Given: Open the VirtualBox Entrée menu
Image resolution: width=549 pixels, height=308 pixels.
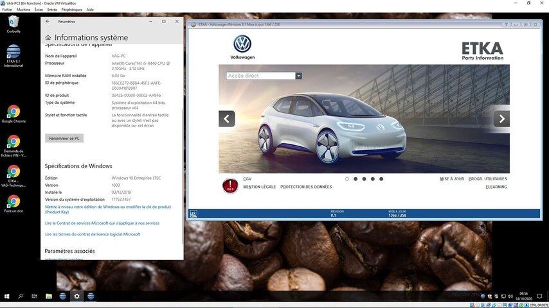Looking at the screenshot, I should [x=52, y=10].
